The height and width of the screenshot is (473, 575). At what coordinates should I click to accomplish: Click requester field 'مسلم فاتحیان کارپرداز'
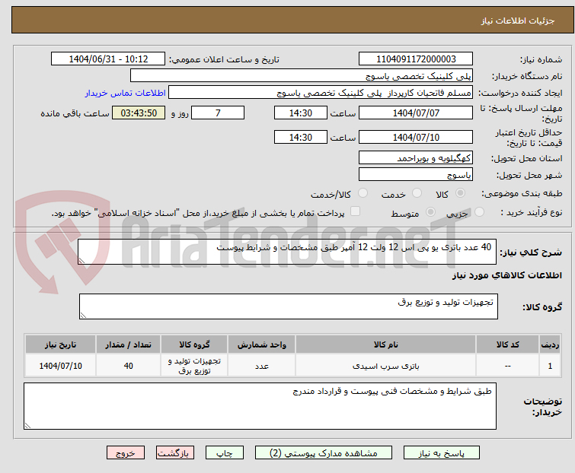pyautogui.click(x=320, y=93)
